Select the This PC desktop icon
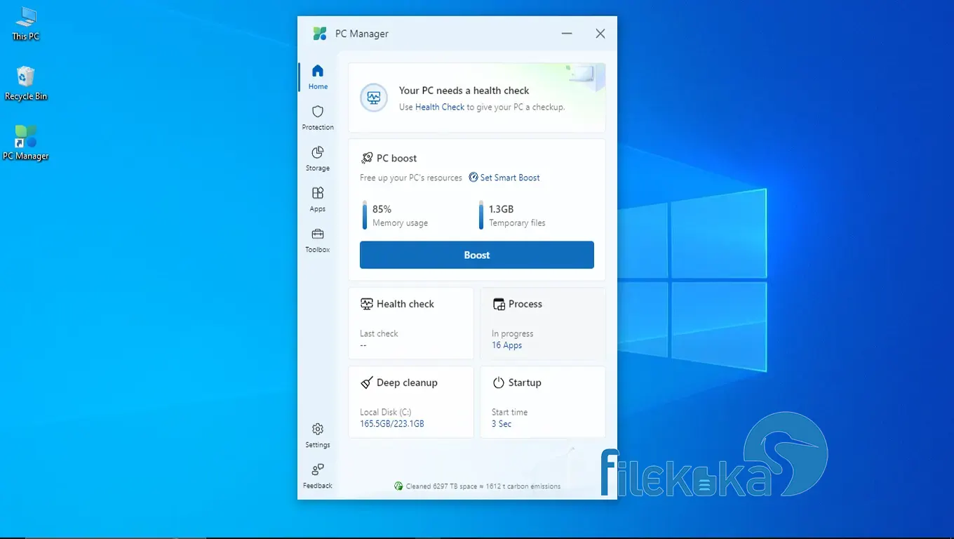Image resolution: width=954 pixels, height=539 pixels. [26, 25]
